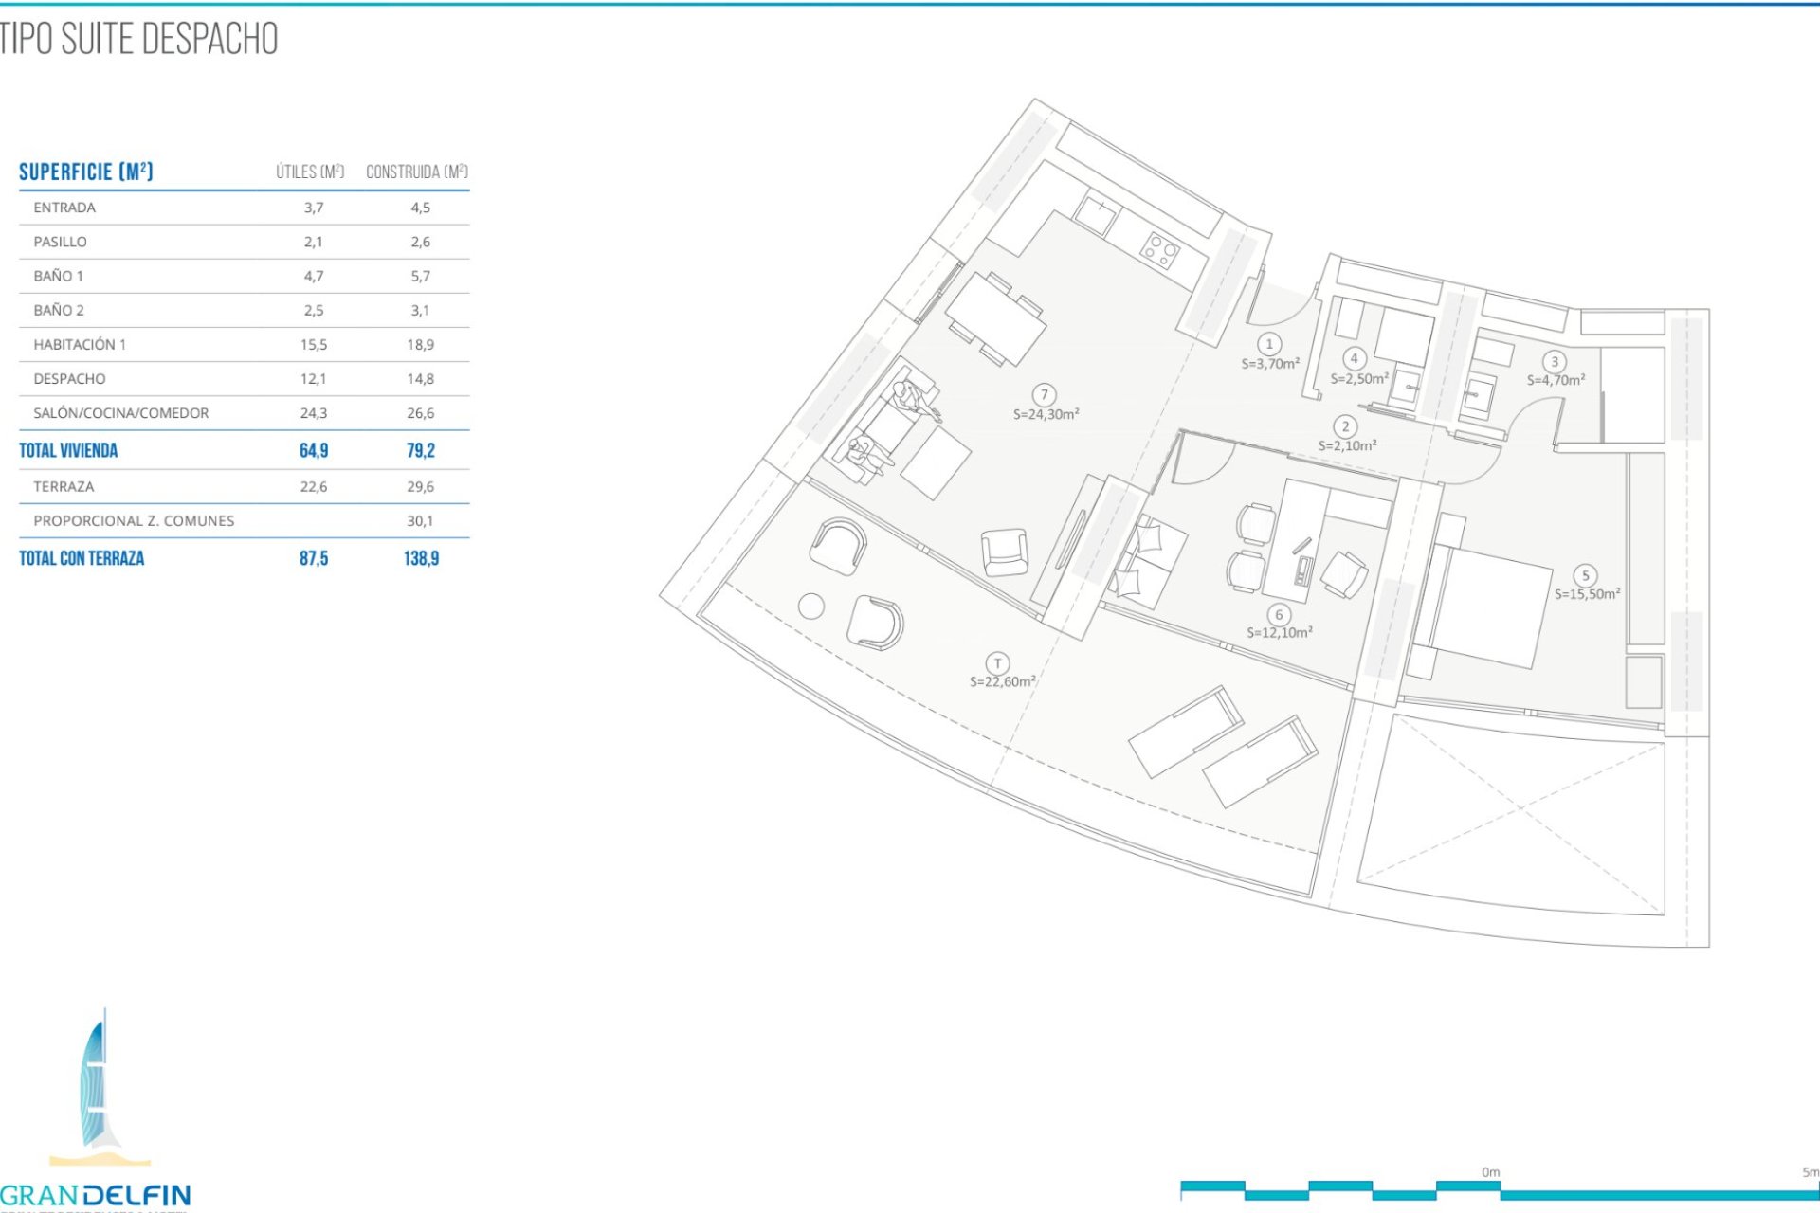Select the 'PASILLO' row label
Viewport: 1820px width, 1213px height.
click(61, 242)
